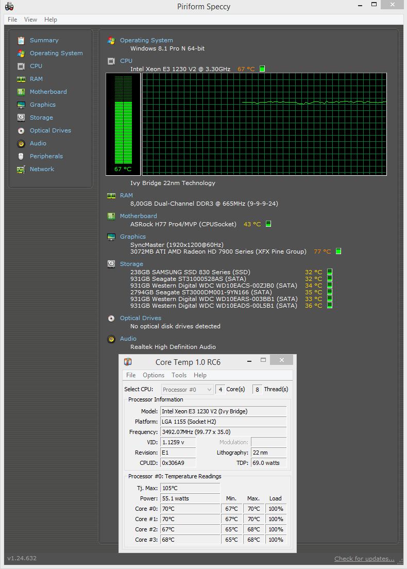Screen dimensions: 407x569
Task: Click the temperature indicator for Samsung SSD 830
Action: point(330,272)
